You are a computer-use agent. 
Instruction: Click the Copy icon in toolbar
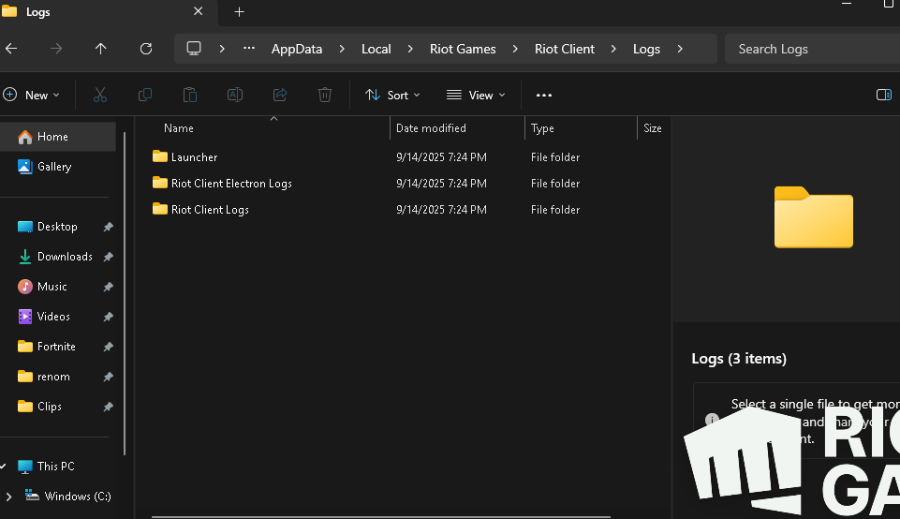[x=145, y=95]
